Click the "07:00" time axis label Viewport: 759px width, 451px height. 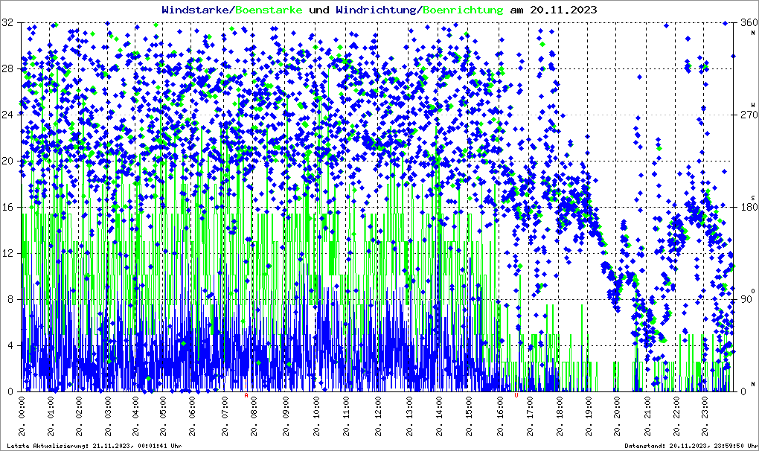pyautogui.click(x=224, y=406)
